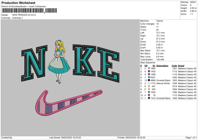
Task: Click the Max Stitch value 10.1 mm
Action: tap(160, 51)
